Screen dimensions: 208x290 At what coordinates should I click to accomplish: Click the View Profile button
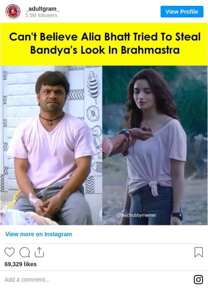tap(182, 12)
